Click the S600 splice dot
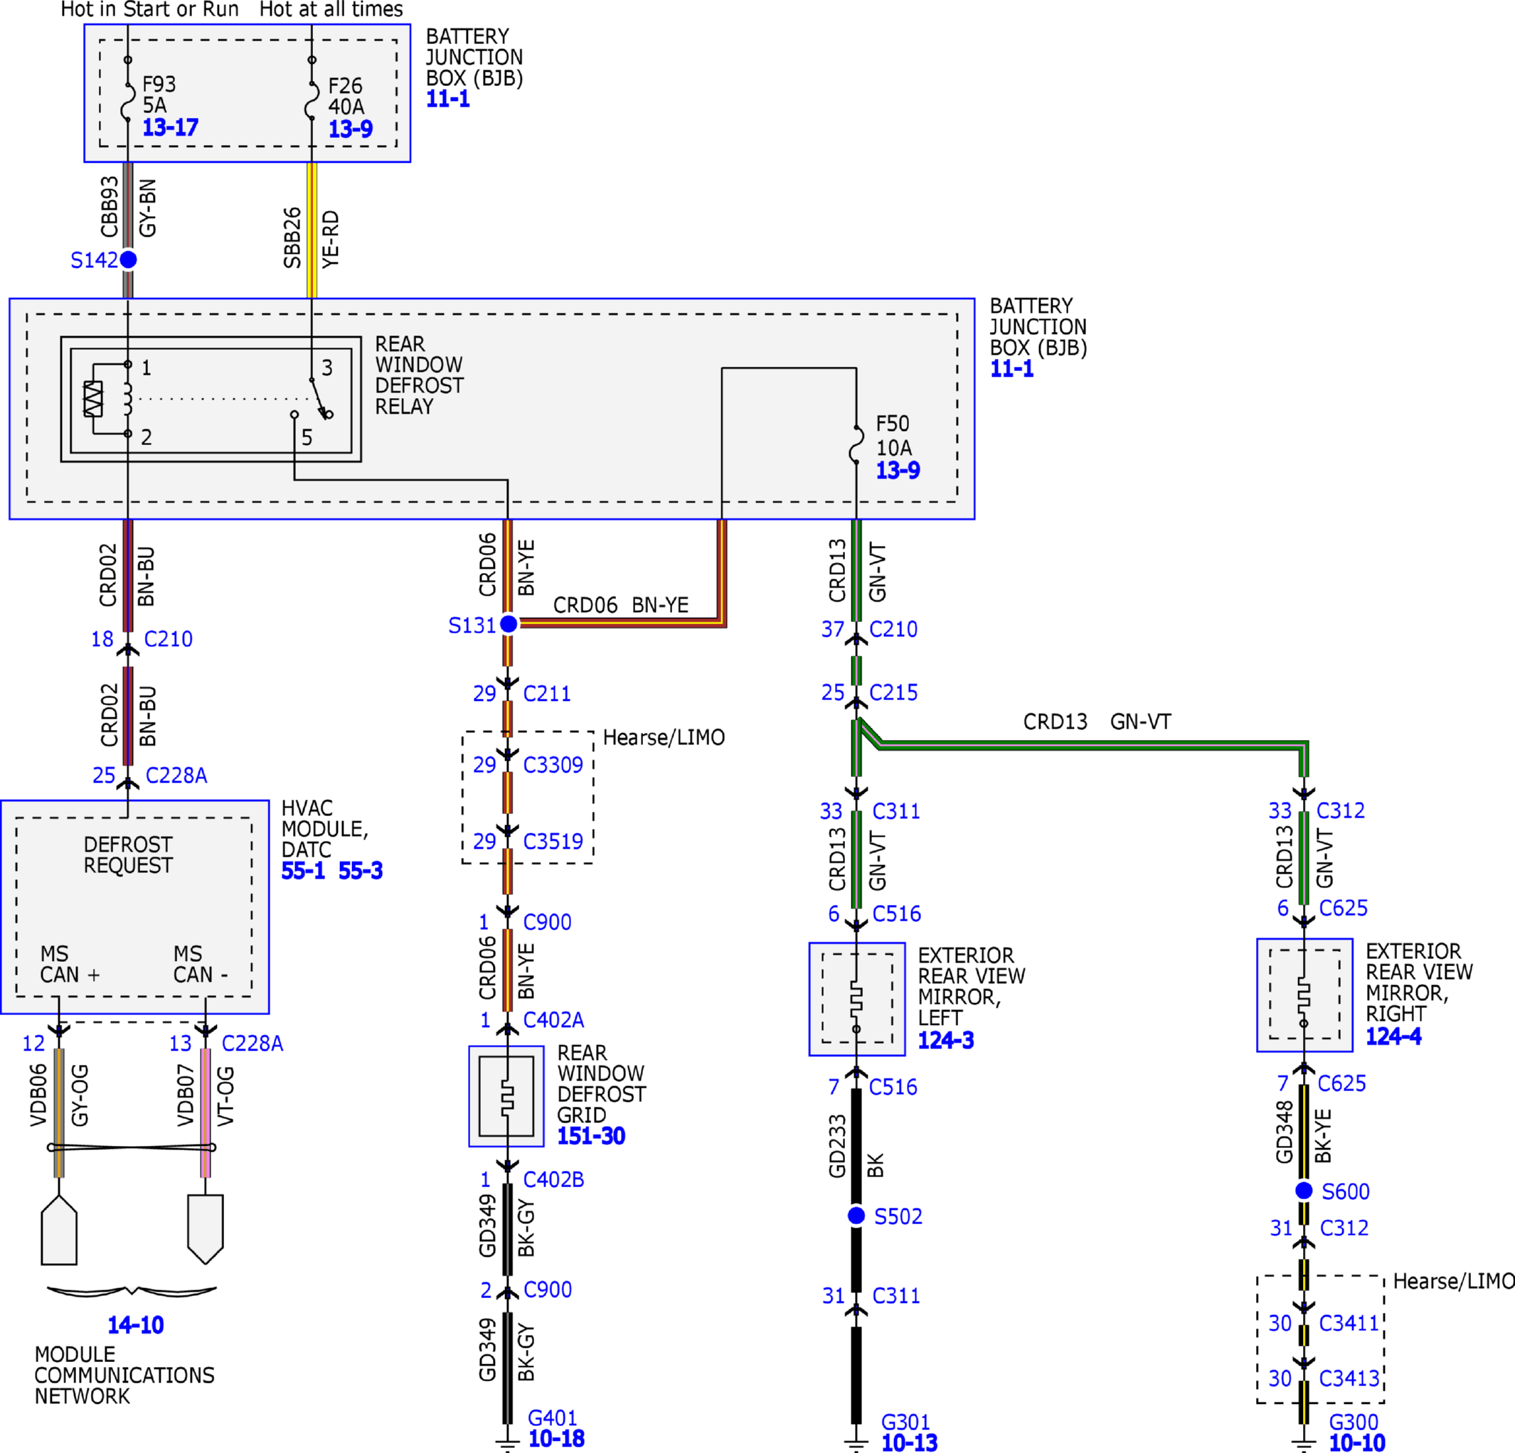 [1304, 1191]
